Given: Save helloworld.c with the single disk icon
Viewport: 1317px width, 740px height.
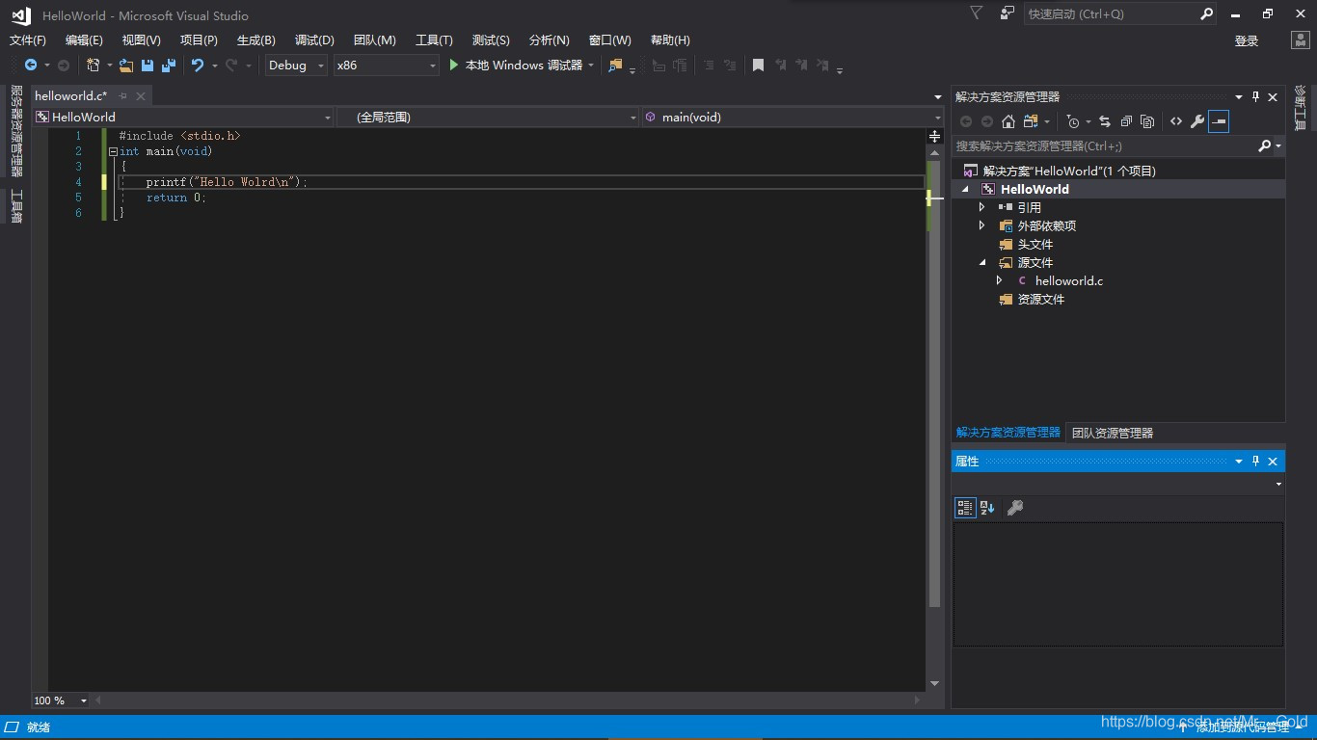Looking at the screenshot, I should tap(148, 66).
